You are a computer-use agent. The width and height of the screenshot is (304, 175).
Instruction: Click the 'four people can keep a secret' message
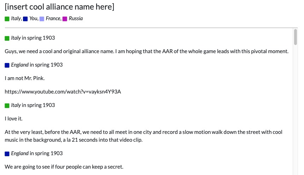(x=64, y=167)
